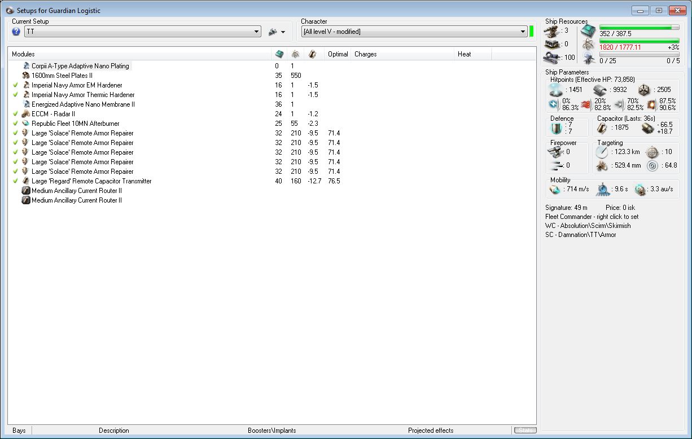The width and height of the screenshot is (692, 439).
Task: Click the Energized Adaptive Nano Membrane II icon
Action: point(26,104)
